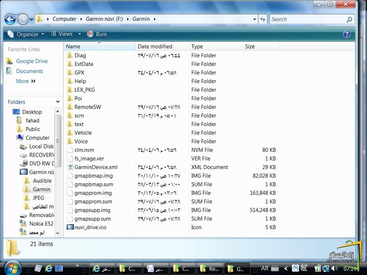The image size is (367, 275).
Task: Select Desktop in folder tree
Action: coord(32,112)
